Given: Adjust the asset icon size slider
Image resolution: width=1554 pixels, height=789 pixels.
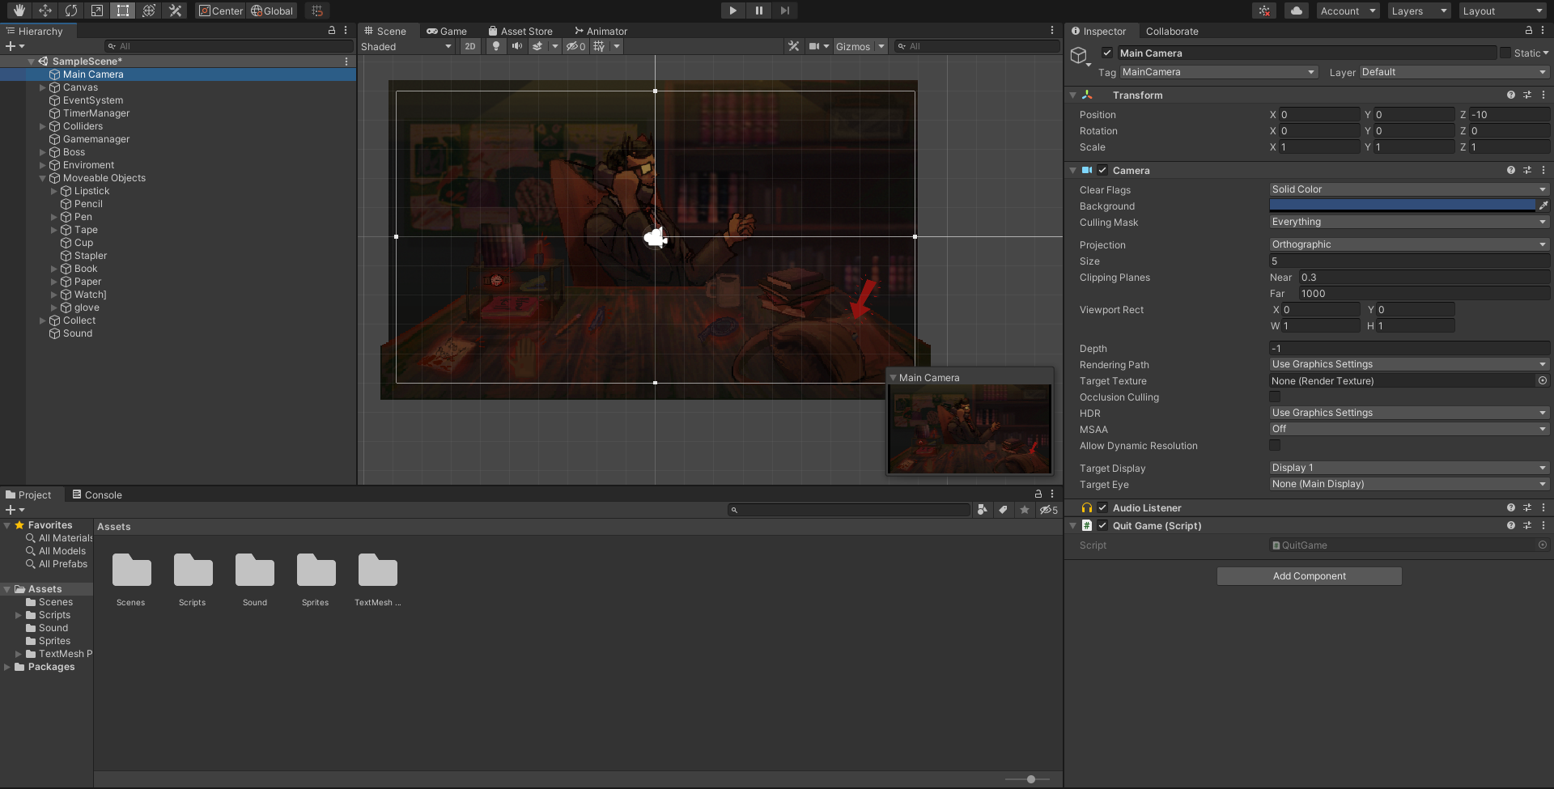Looking at the screenshot, I should click(x=1030, y=779).
